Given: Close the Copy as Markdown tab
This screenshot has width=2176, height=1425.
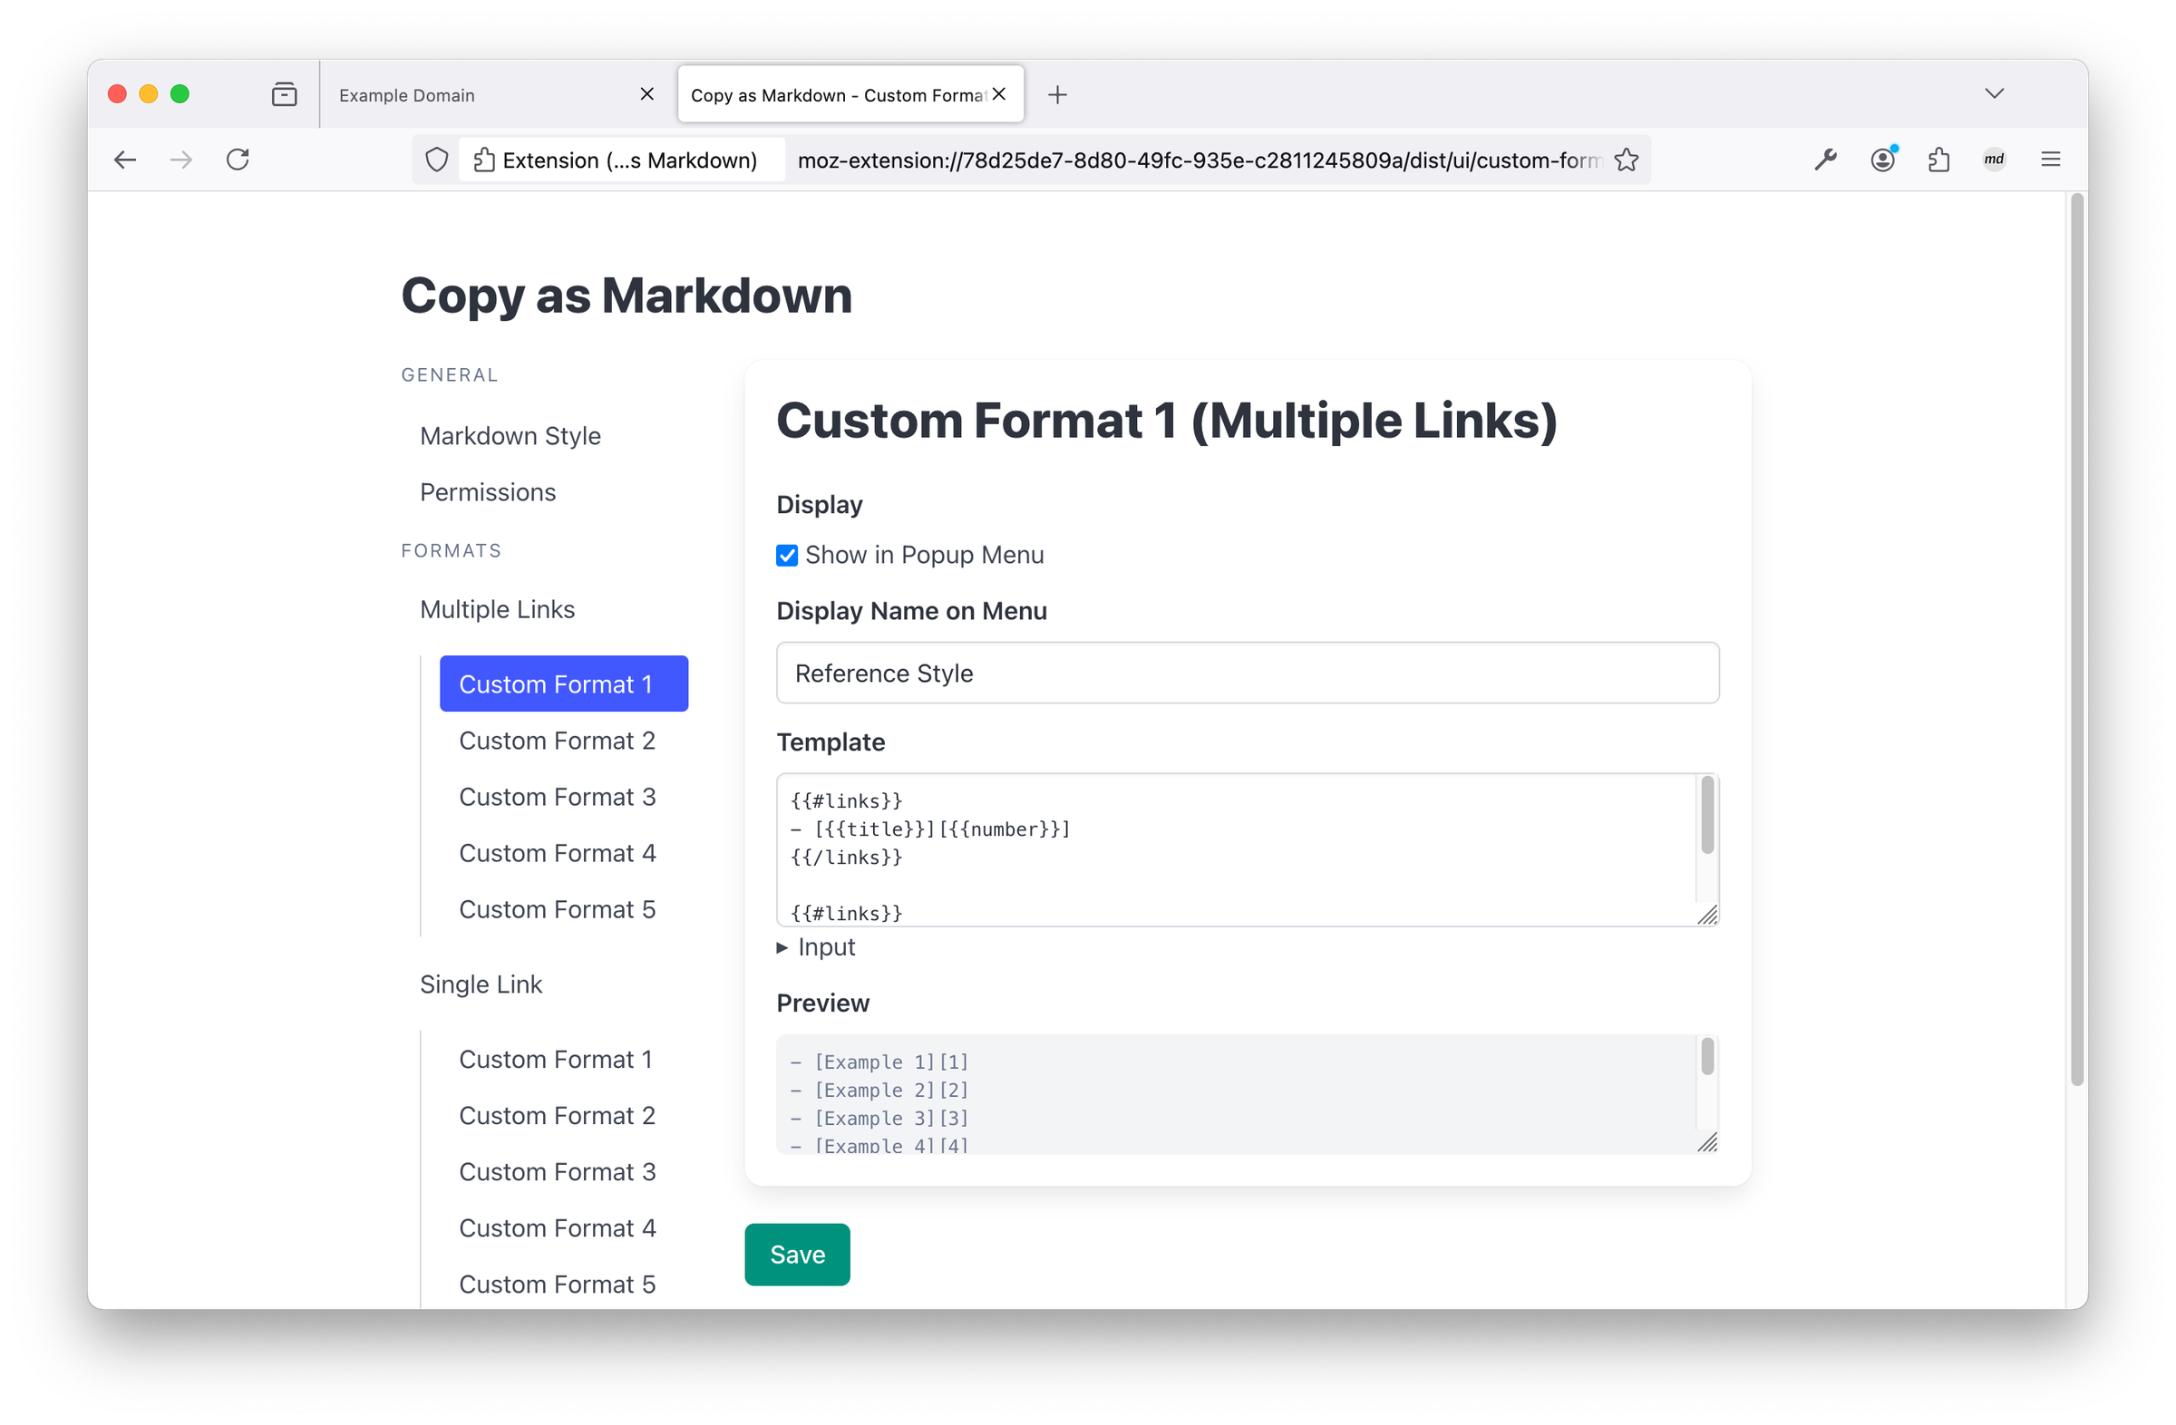Looking at the screenshot, I should coord(999,94).
